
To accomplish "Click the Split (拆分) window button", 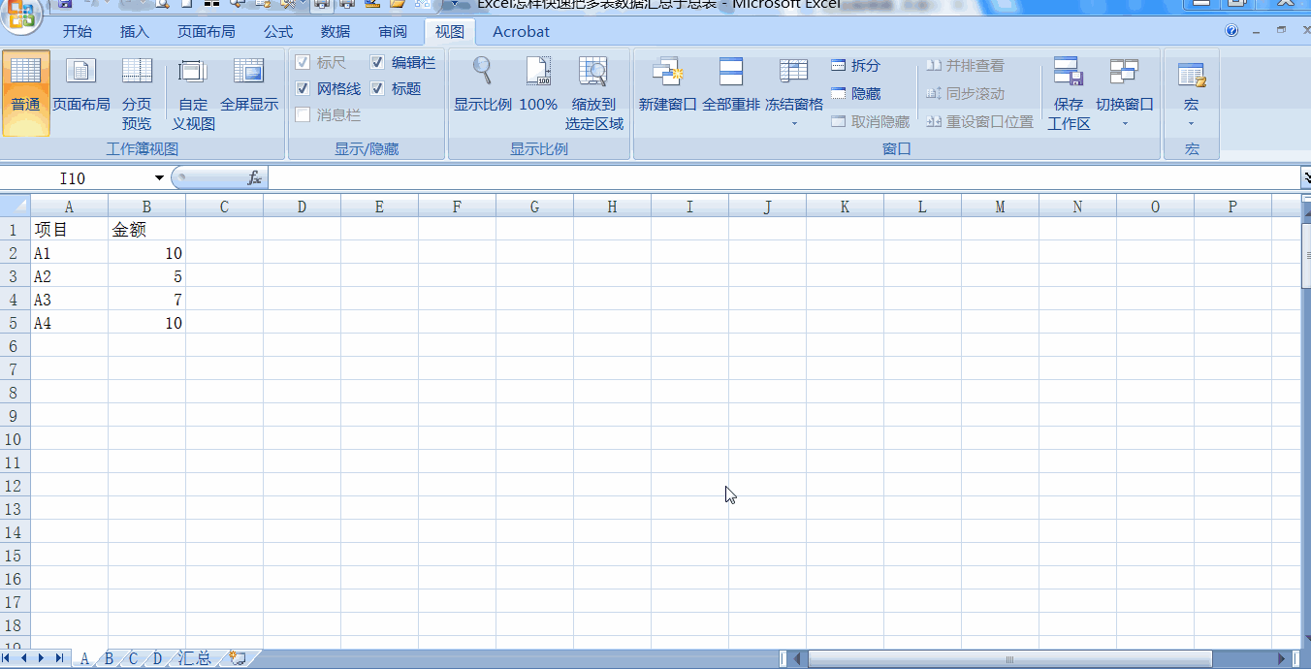I will pyautogui.click(x=856, y=66).
